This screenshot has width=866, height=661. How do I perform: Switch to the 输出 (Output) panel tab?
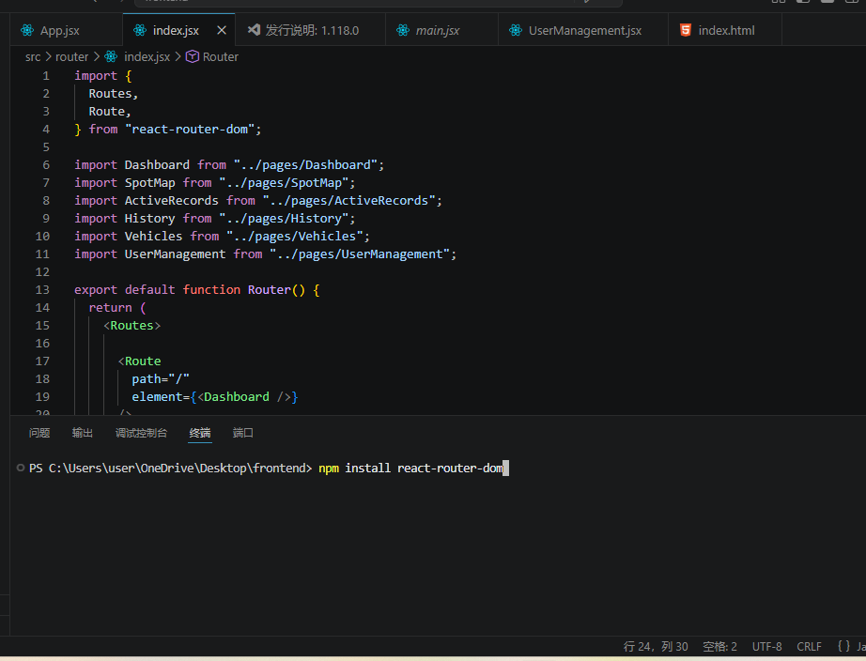tap(83, 433)
